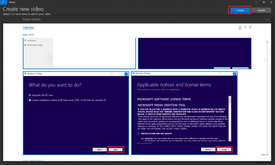Viewport: 275px width, 165px height.
Task: Uncheck the 'Applicable notices and license terms' photo
Action: [234, 74]
